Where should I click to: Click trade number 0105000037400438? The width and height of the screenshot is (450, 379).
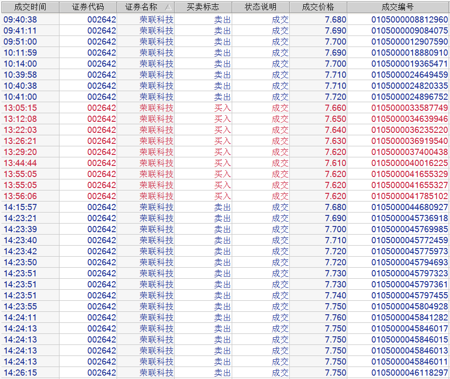(x=410, y=152)
